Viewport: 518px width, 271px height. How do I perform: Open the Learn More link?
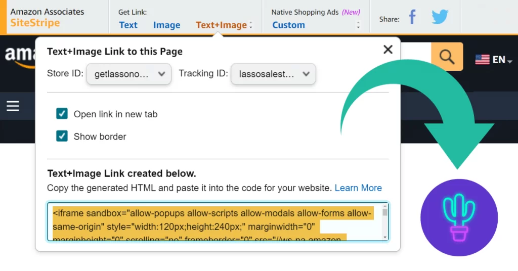[x=358, y=188]
